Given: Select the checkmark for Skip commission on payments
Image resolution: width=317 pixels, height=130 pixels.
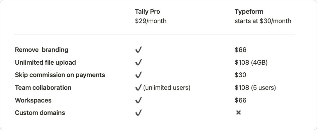Looking at the screenshot, I should (x=139, y=75).
